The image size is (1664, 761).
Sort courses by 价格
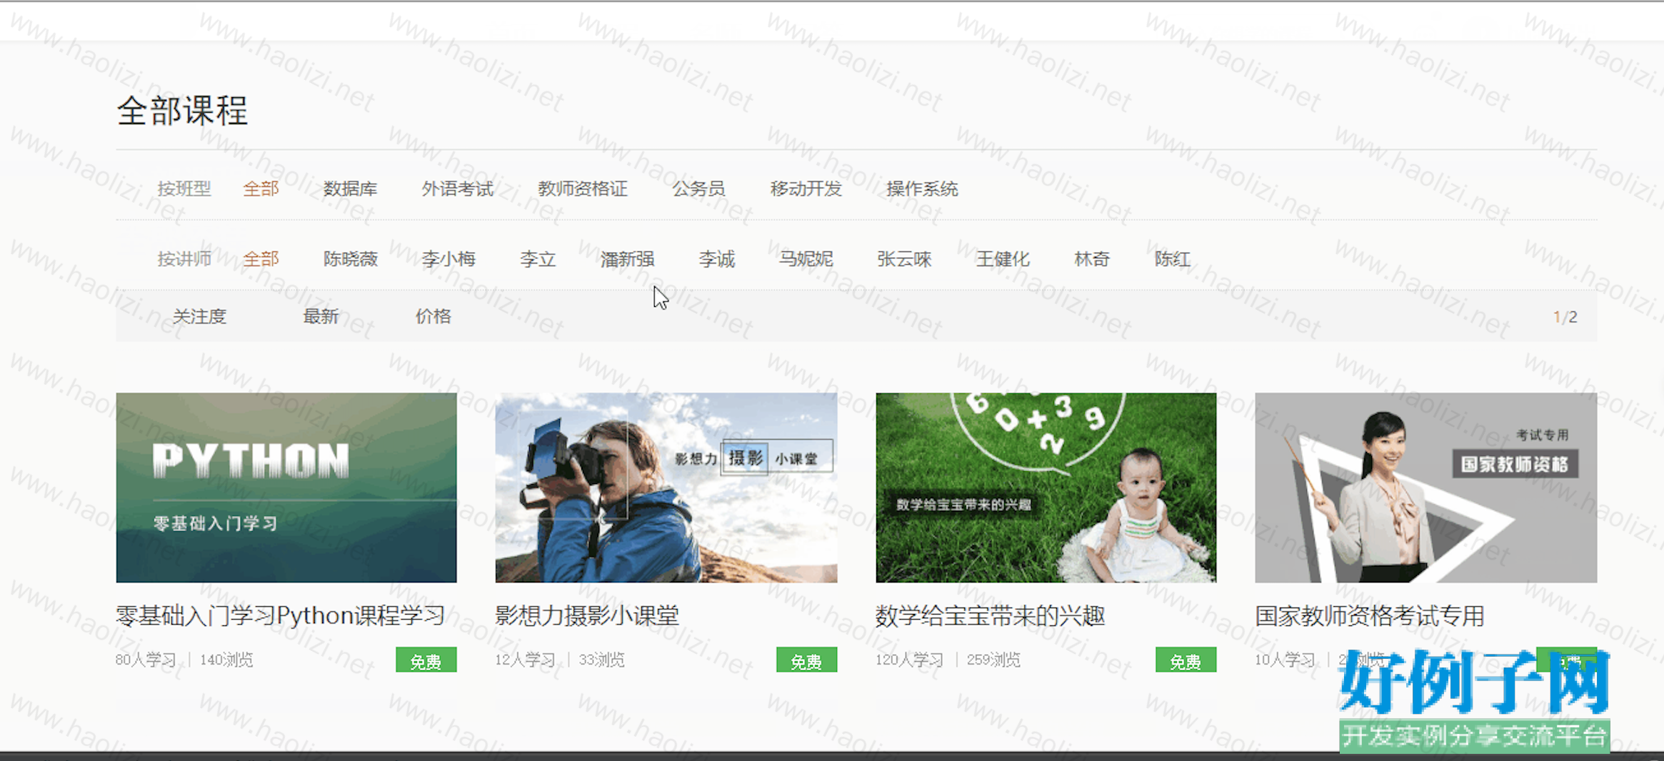[x=433, y=316]
